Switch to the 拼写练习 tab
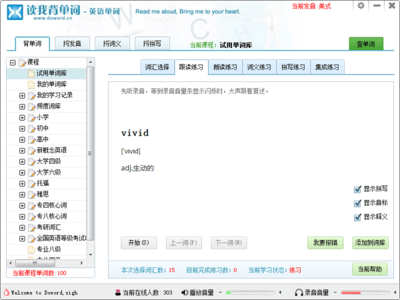Screen dimensions: 400x300 [293, 67]
